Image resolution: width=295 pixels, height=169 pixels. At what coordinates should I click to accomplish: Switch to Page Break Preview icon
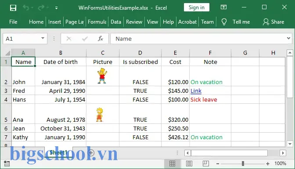pyautogui.click(x=206, y=164)
